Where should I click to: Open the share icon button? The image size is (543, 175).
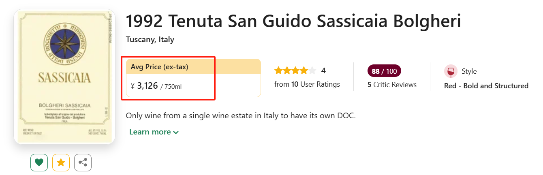click(83, 162)
